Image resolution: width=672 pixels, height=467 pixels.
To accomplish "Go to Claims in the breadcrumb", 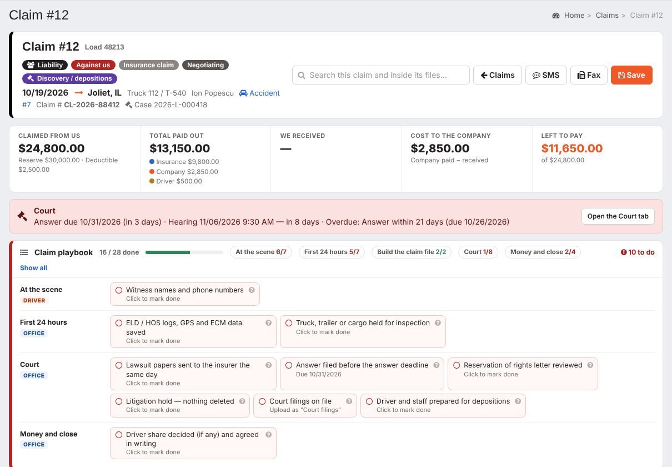I will tap(607, 16).
